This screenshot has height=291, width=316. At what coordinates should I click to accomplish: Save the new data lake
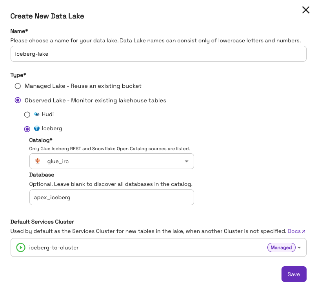tap(294, 274)
